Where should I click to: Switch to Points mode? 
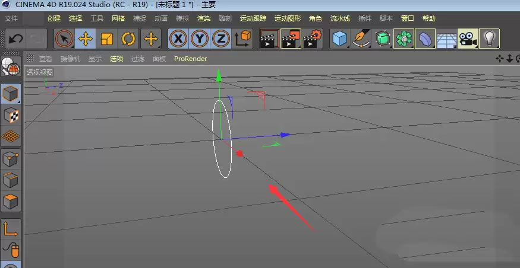tap(11, 159)
